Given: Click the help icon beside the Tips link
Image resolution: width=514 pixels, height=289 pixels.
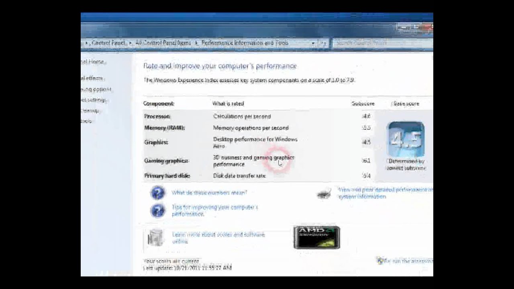Looking at the screenshot, I should tap(157, 210).
